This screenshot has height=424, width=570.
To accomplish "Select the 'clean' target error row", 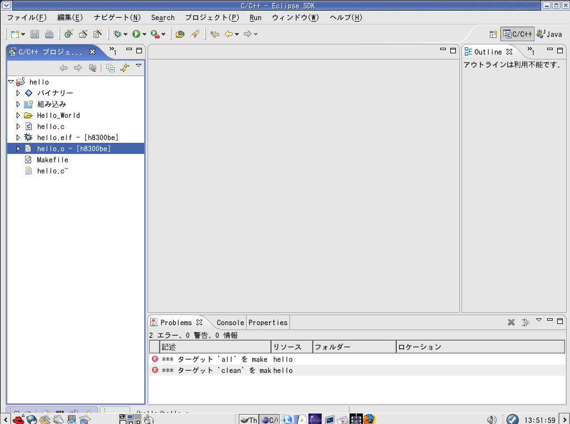I will pos(357,370).
